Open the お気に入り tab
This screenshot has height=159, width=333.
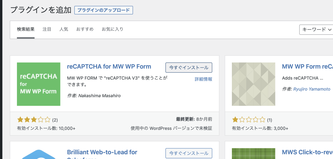(113, 29)
